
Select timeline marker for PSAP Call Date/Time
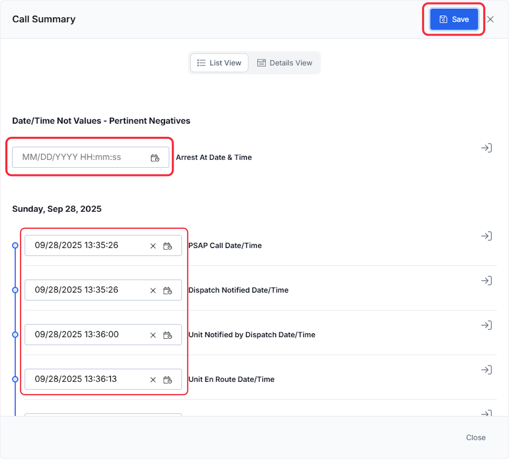[x=15, y=245]
